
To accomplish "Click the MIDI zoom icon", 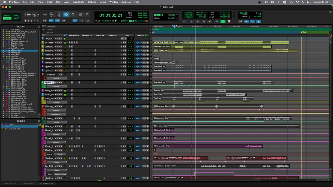I will [x=34, y=14].
